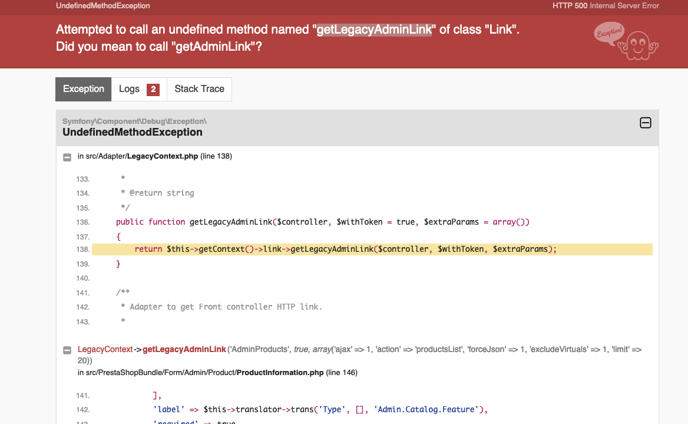Open ProductInformation.php file link
This screenshot has height=424, width=688.
click(280, 373)
